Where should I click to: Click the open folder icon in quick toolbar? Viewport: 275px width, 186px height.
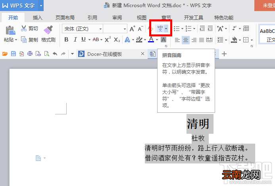[5, 54]
